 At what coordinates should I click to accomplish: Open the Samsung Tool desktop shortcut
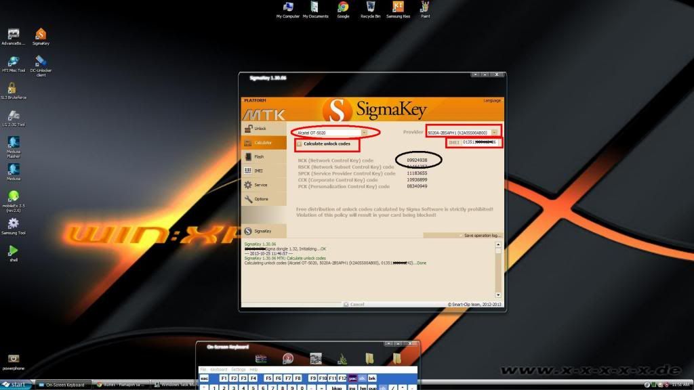click(x=13, y=226)
